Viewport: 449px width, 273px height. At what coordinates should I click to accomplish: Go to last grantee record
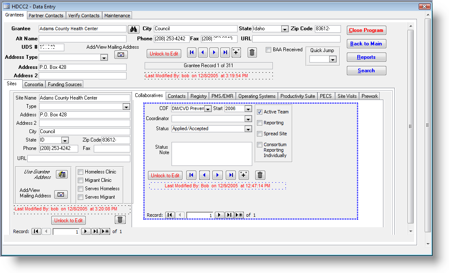pos(225,52)
